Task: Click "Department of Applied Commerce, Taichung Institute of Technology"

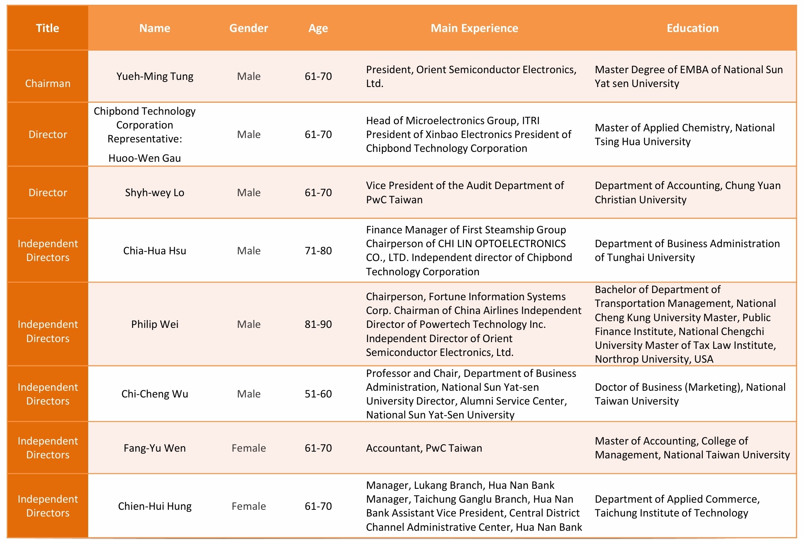Action: (677, 506)
